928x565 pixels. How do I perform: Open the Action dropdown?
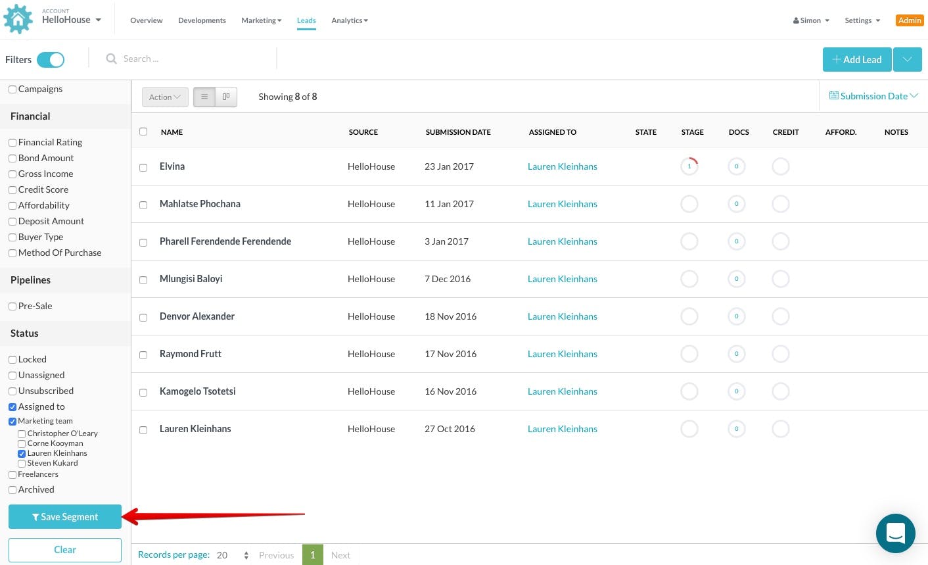[165, 97]
